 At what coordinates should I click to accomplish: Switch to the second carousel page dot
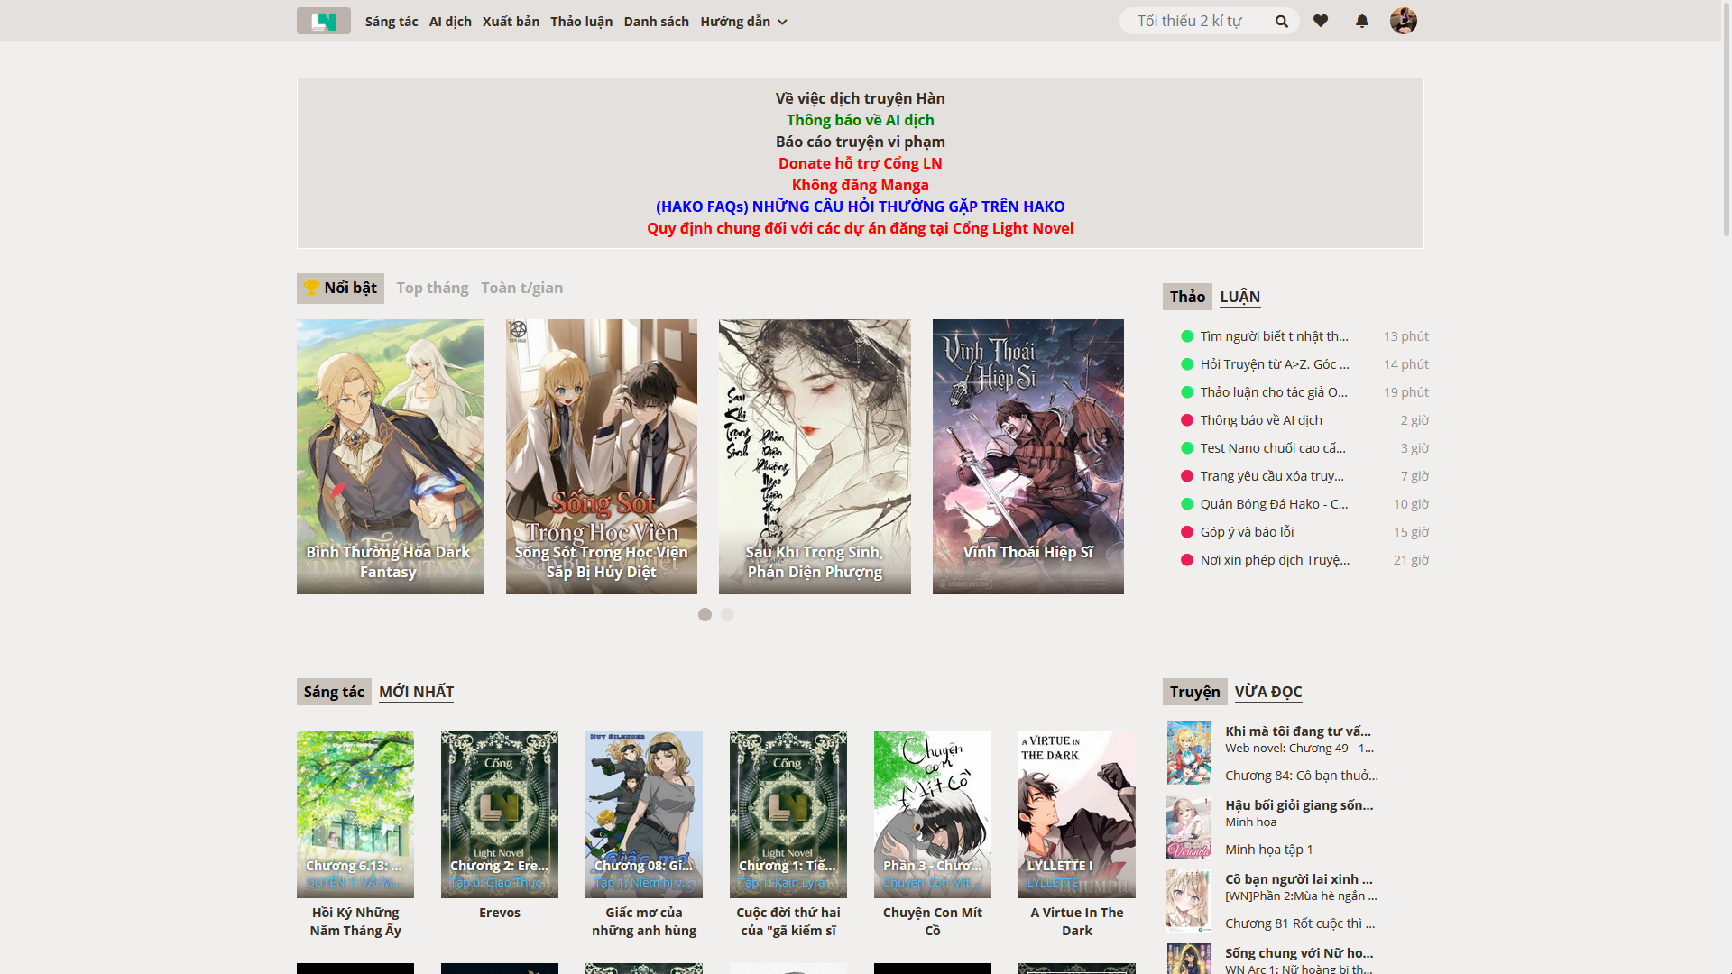[728, 614]
